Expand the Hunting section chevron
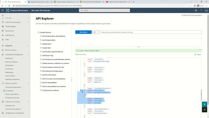The height and width of the screenshot is (118, 209). click(28, 18)
